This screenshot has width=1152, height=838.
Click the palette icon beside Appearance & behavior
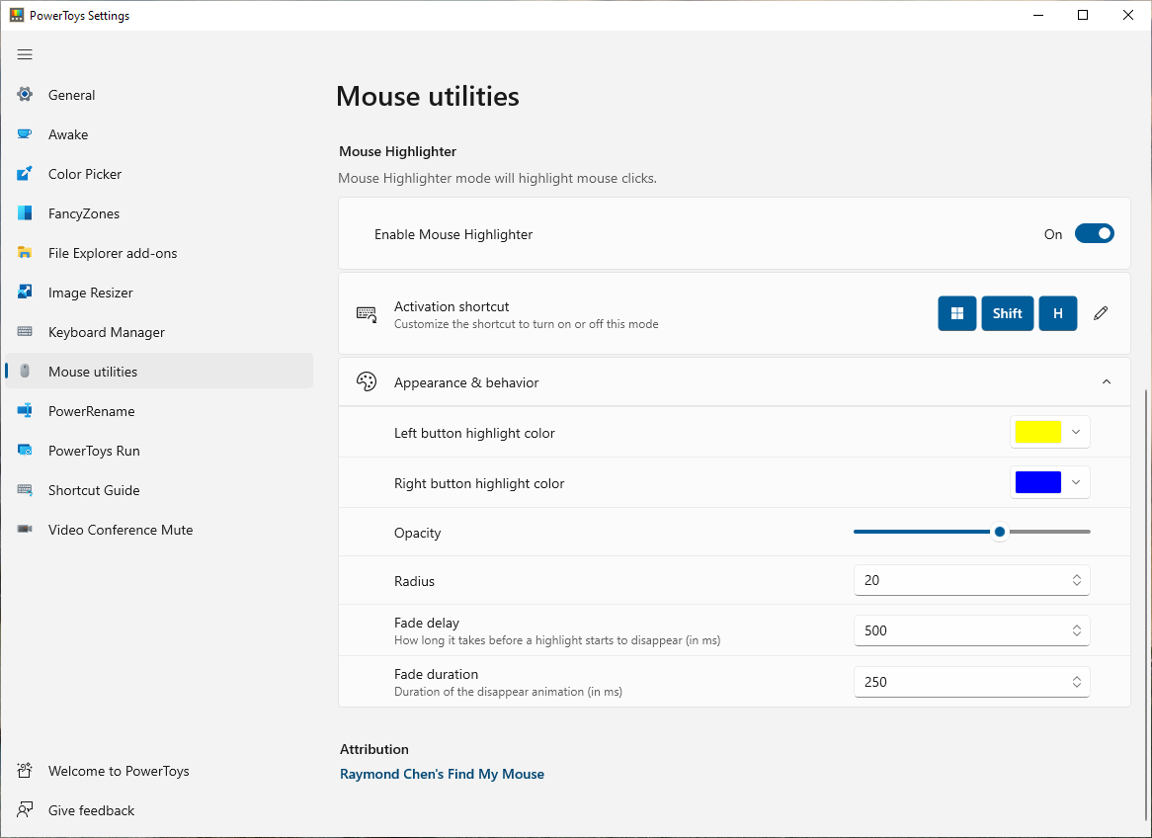[x=367, y=381]
